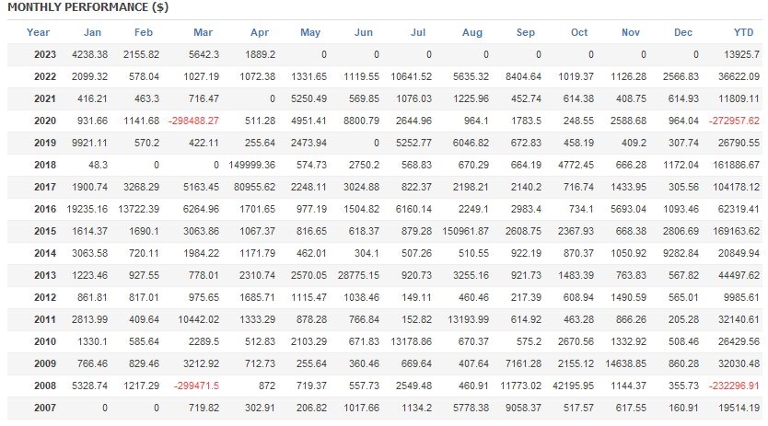Click the 2008 year row label
This screenshot has height=426, width=768.
(44, 385)
